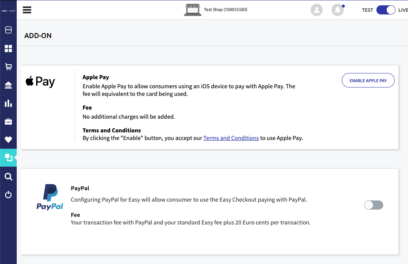
Task: View the bar chart reports icon
Action: [8, 103]
